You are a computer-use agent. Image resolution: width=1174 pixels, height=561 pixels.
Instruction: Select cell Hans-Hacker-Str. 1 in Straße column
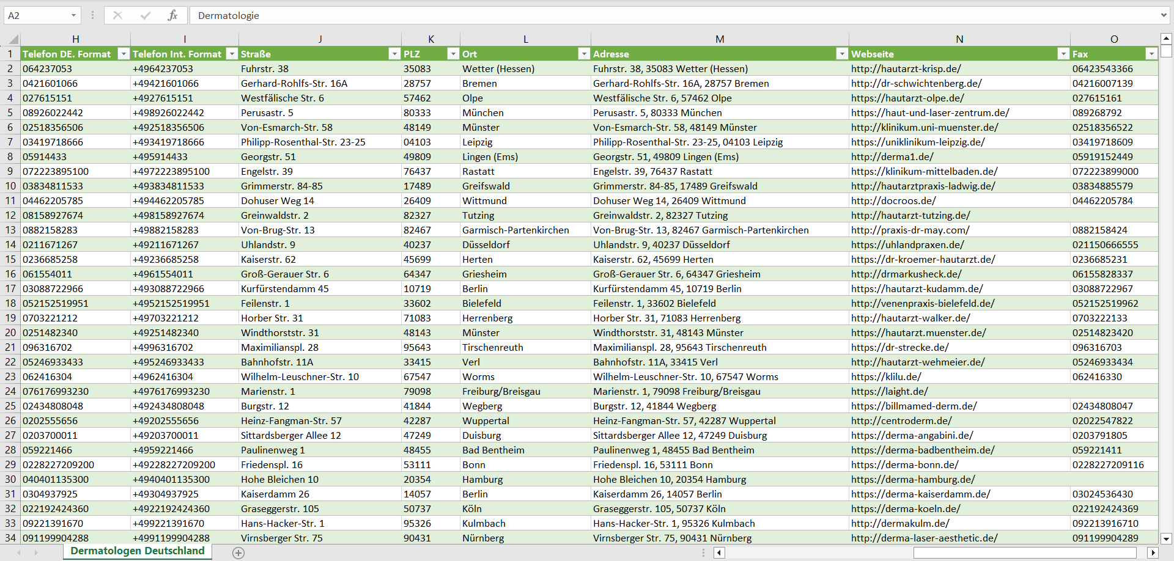point(320,523)
